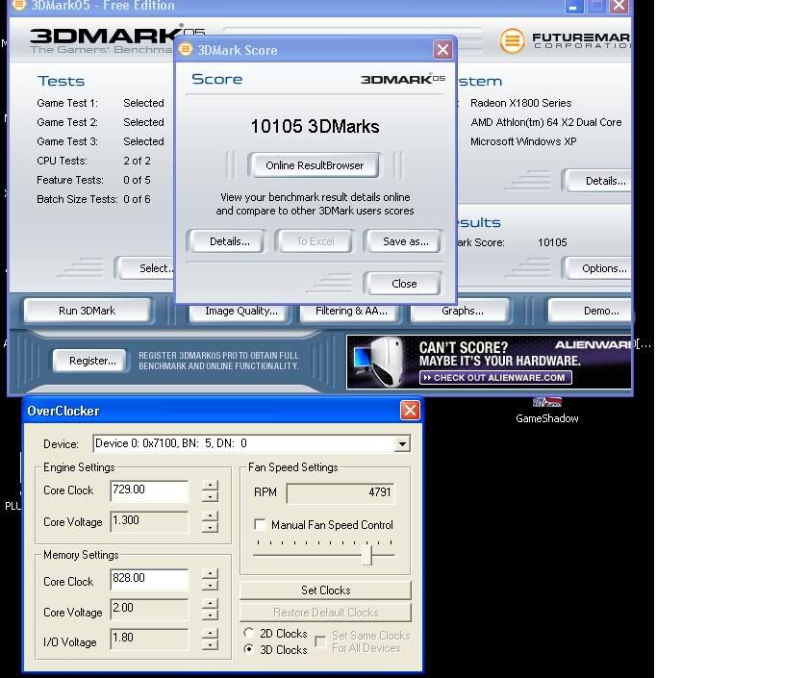Increase Engine Core Clock with up arrow
The width and height of the screenshot is (808, 678).
[210, 486]
